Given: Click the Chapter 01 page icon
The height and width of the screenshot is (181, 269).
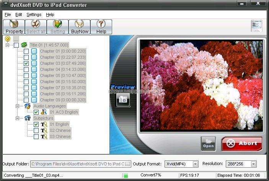Looking at the screenshot, I should [x=34, y=51].
